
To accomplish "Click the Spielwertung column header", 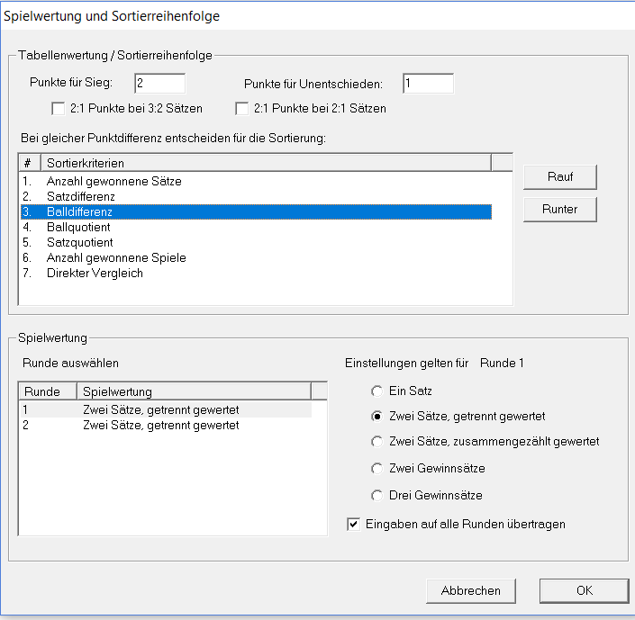I will [x=193, y=391].
